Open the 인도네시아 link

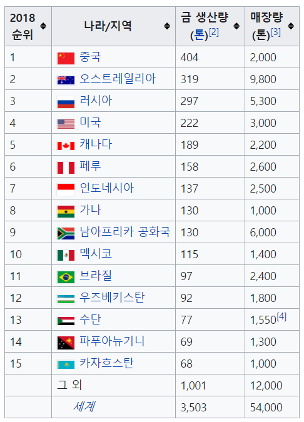(x=106, y=188)
